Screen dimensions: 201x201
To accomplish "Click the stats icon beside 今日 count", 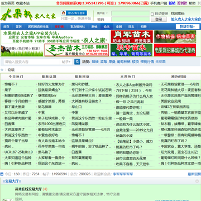I will coord(2,174).
